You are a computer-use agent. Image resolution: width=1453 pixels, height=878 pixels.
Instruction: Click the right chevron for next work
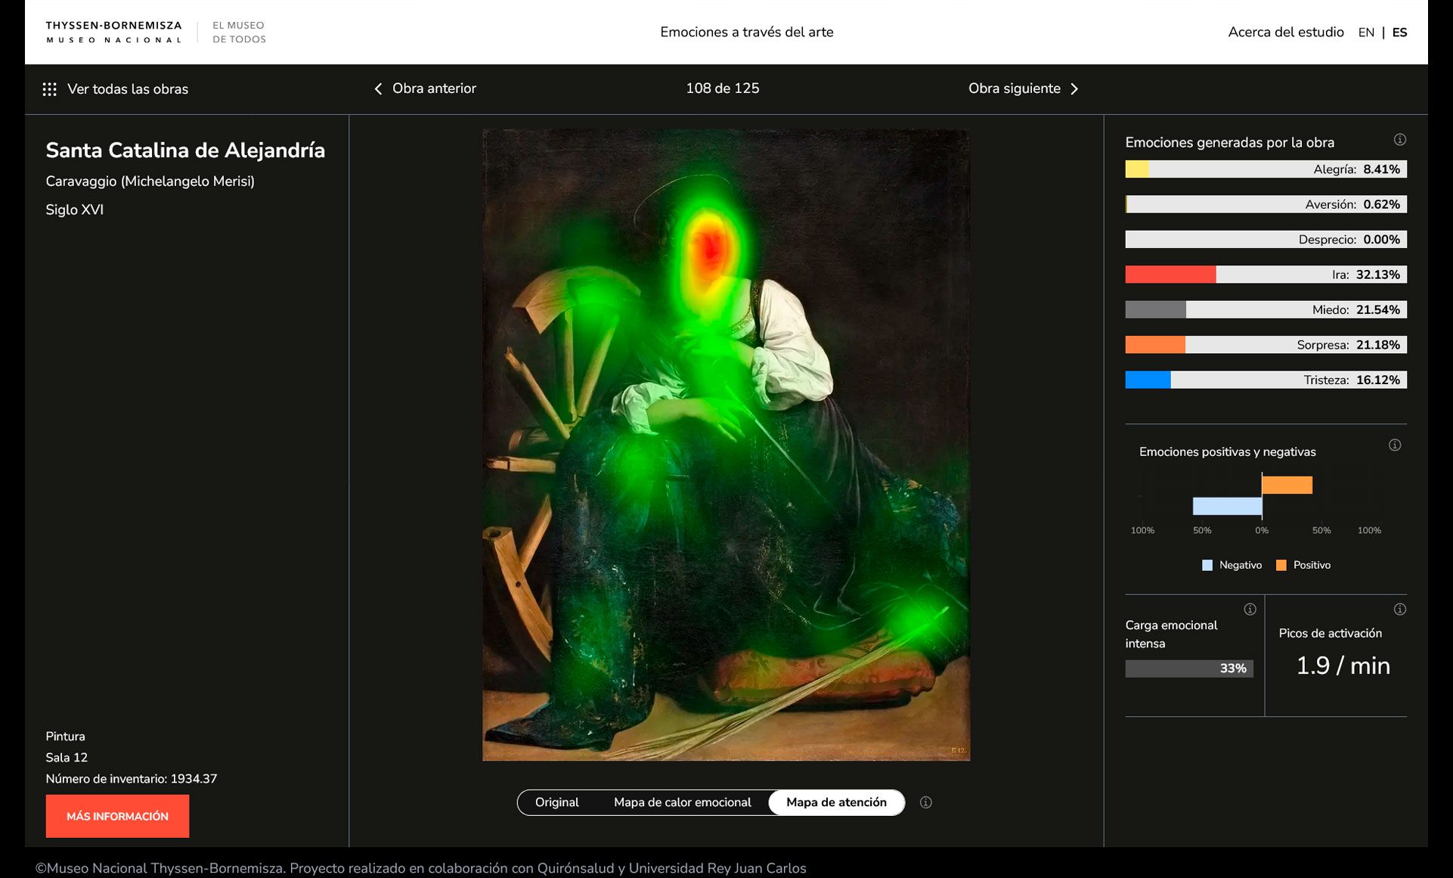coord(1074,88)
